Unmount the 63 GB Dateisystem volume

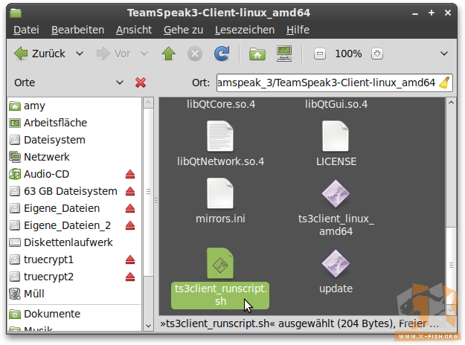click(x=130, y=192)
